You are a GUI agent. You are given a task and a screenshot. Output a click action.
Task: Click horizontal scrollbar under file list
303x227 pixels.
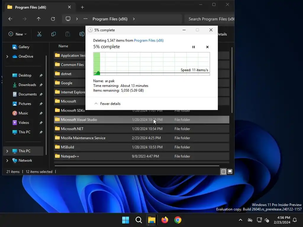pos(137,166)
